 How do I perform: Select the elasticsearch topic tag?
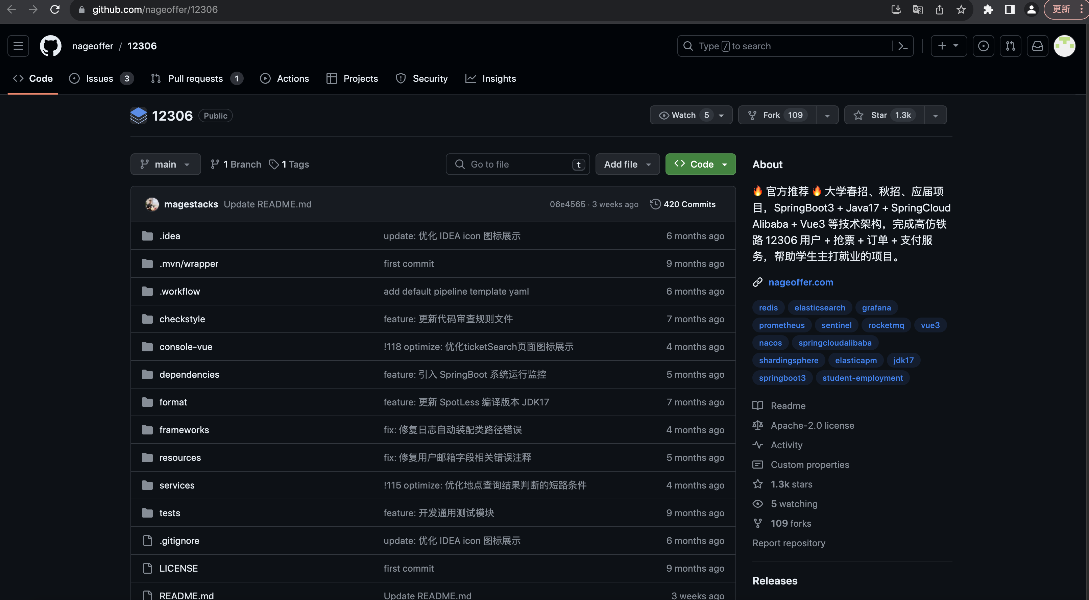click(819, 307)
